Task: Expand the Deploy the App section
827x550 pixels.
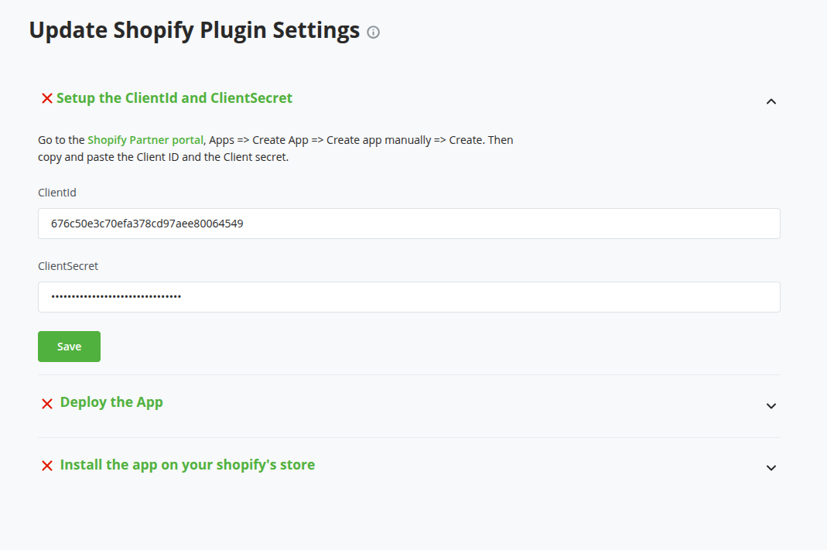Action: (x=771, y=405)
